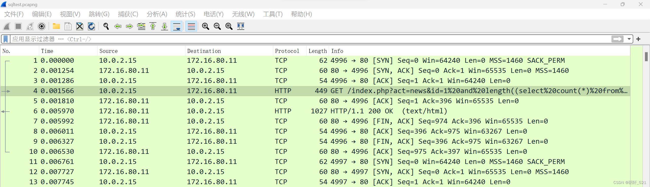Viewport: 650px width, 187px height.
Task: Open the 电话(Y) menu
Action: click(x=214, y=14)
